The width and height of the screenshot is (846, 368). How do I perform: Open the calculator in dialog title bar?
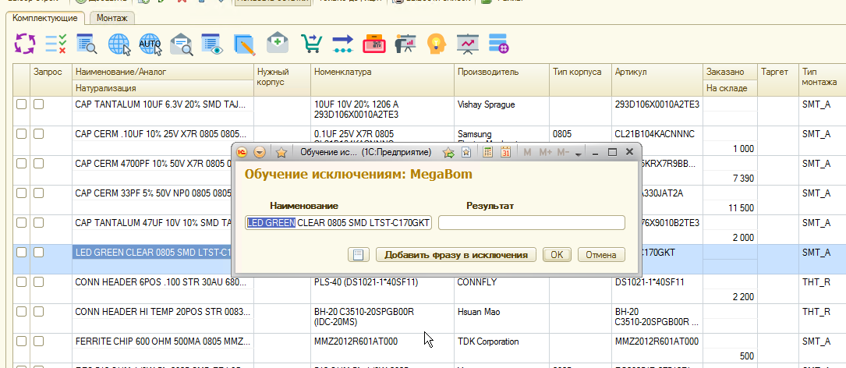pyautogui.click(x=488, y=152)
